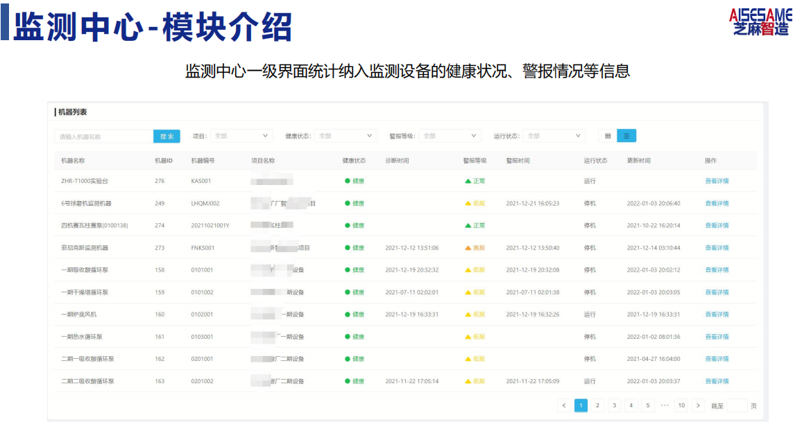Go to page 2
This screenshot has width=802, height=442.
pos(597,405)
